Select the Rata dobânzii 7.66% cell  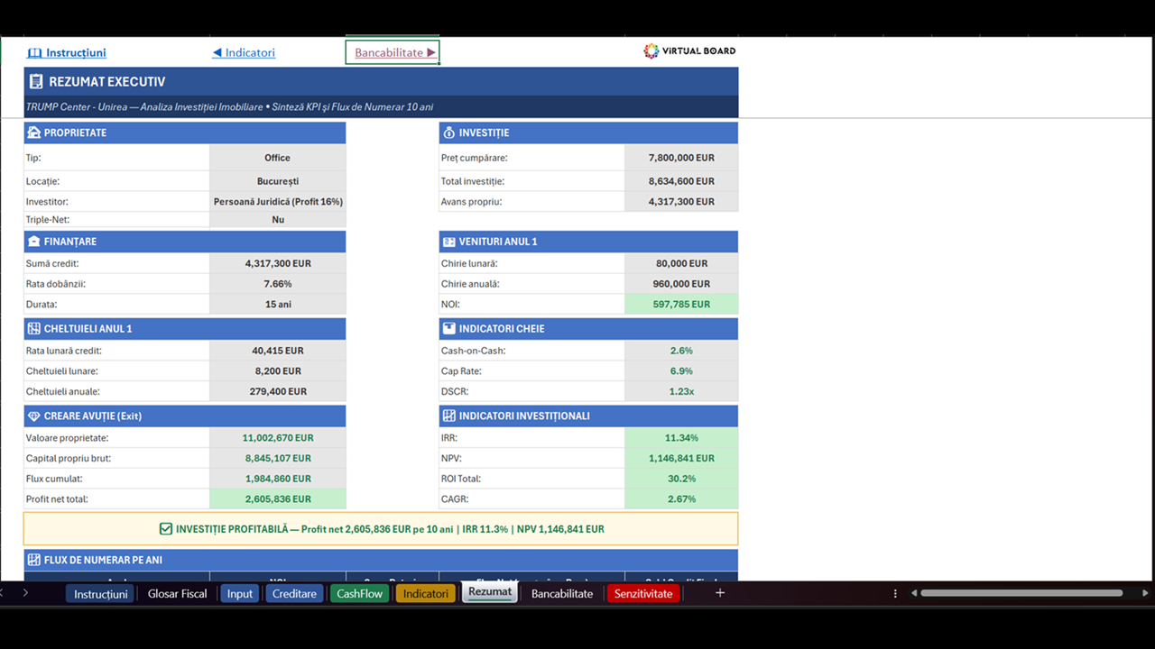coord(278,284)
